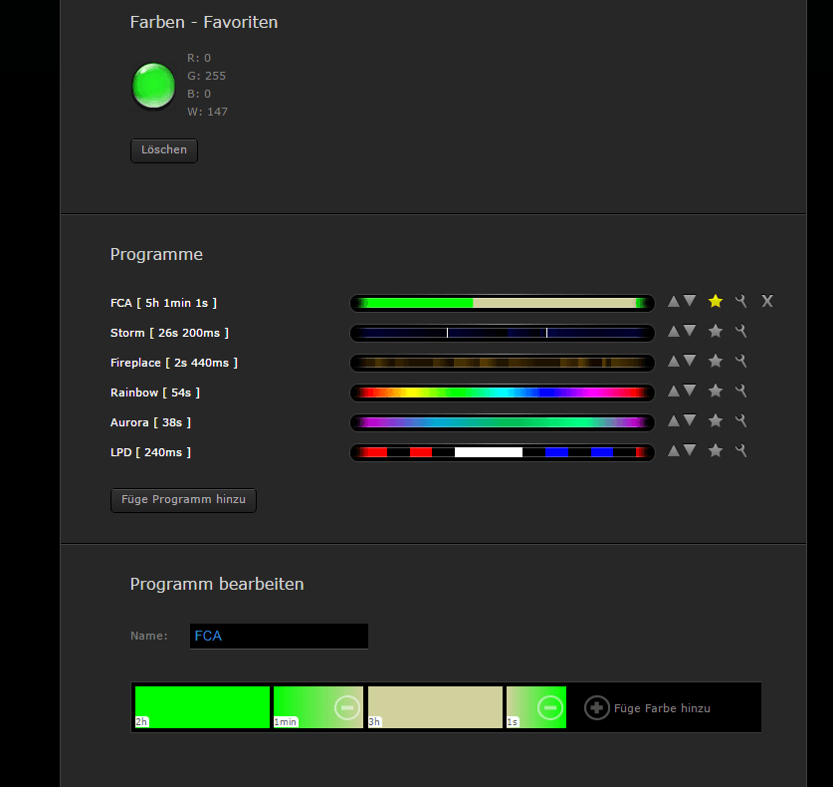The width and height of the screenshot is (833, 787).
Task: Move Storm program up with arrow
Action: pos(674,332)
